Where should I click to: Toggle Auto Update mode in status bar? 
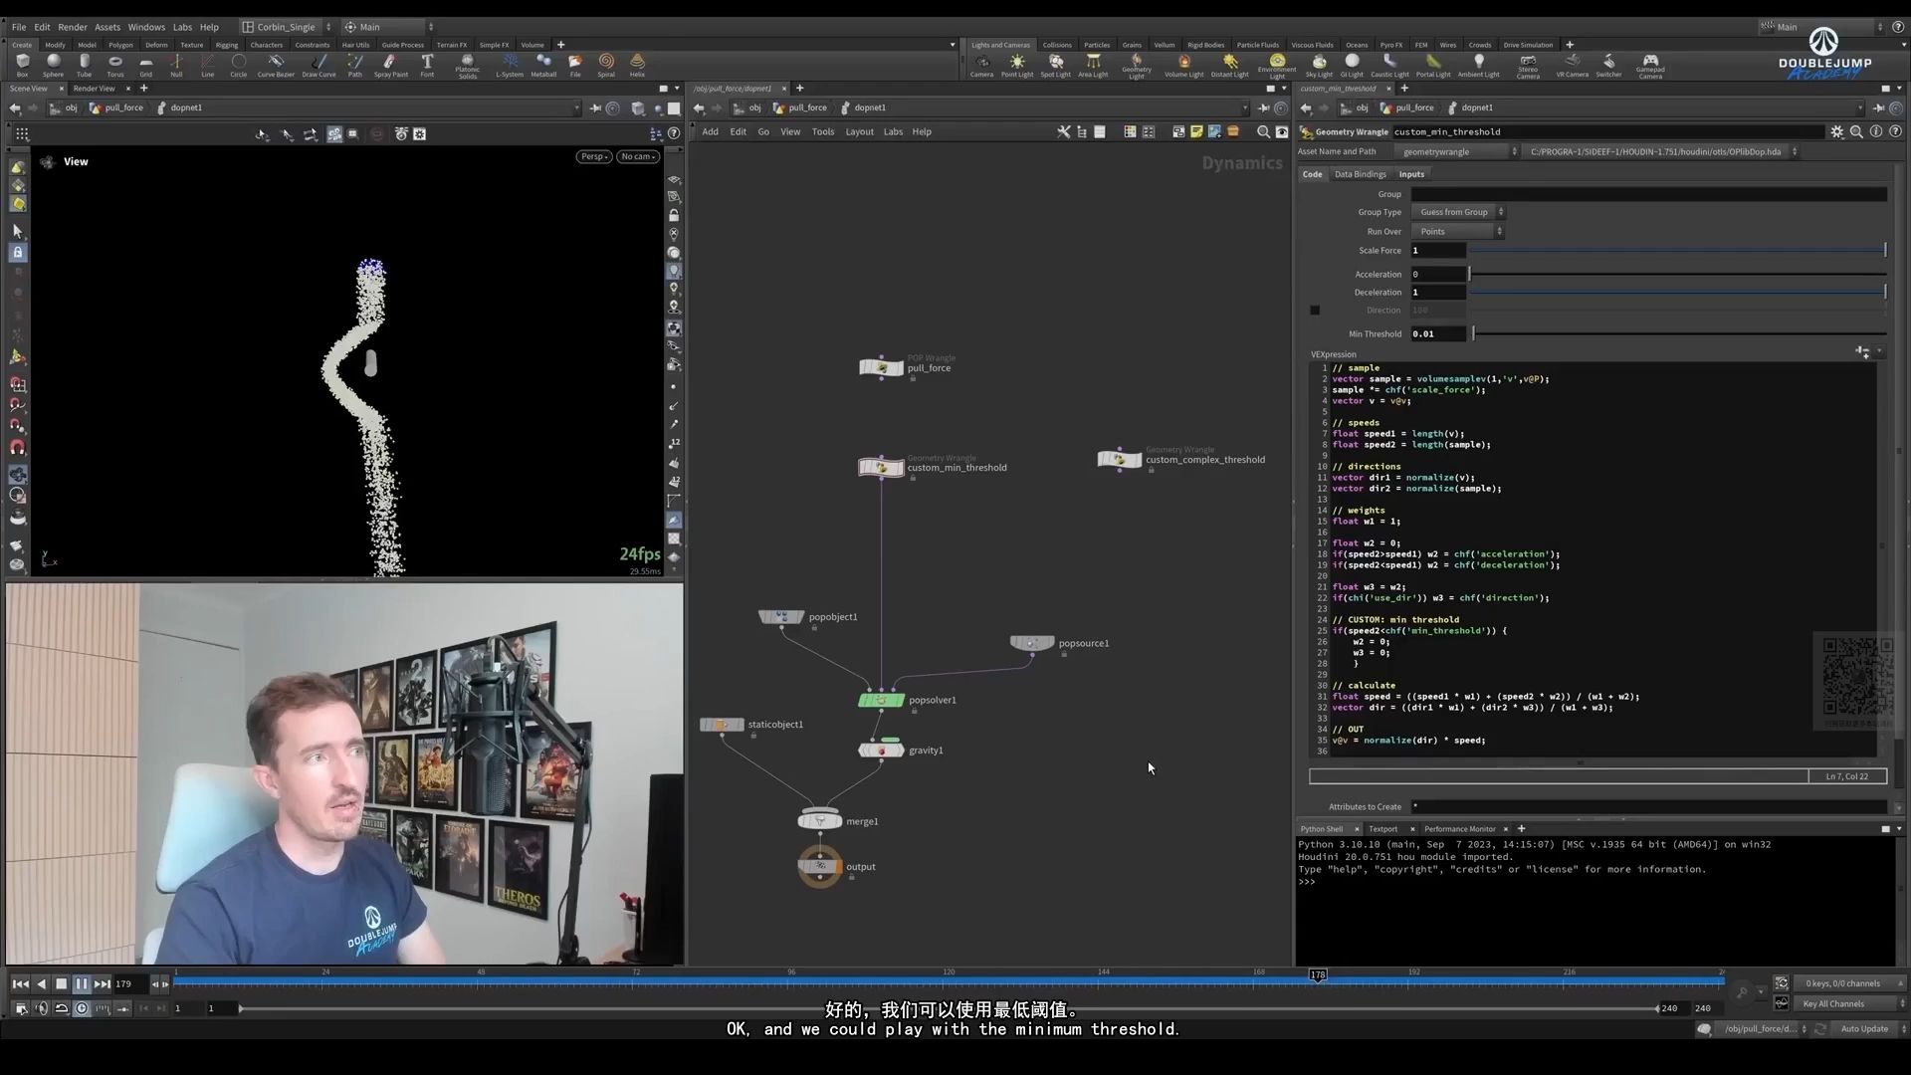coord(1863,1028)
